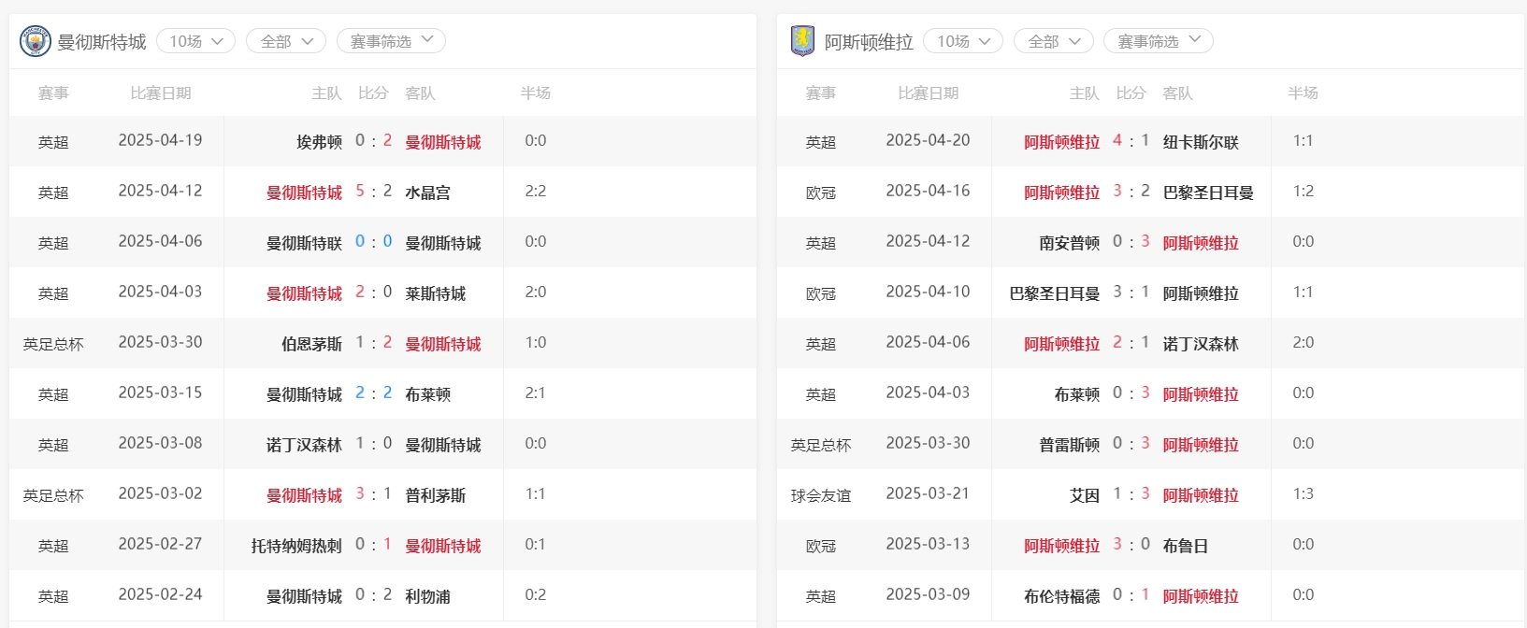Click the 比赛日期 header in Manchester City table
The image size is (1527, 628).
[161, 93]
